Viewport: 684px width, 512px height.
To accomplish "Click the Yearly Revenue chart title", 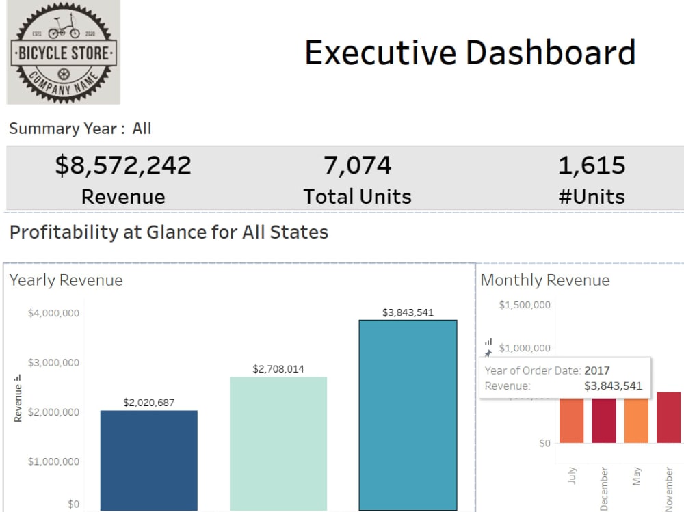I will (x=66, y=280).
